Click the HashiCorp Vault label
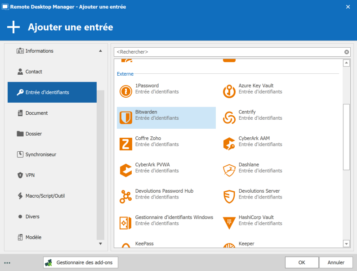This screenshot has width=357, height=271. 256,217
